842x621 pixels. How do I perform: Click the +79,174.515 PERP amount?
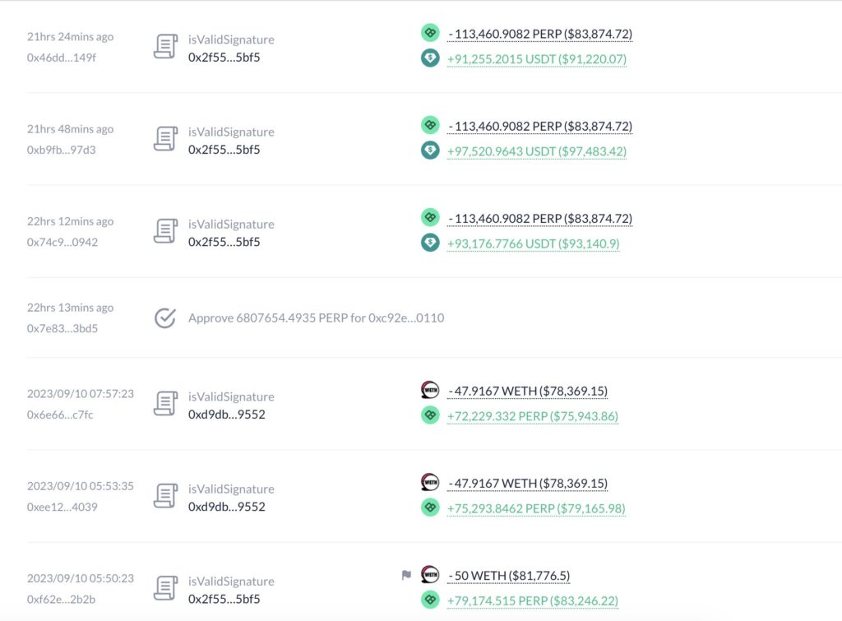pyautogui.click(x=533, y=600)
